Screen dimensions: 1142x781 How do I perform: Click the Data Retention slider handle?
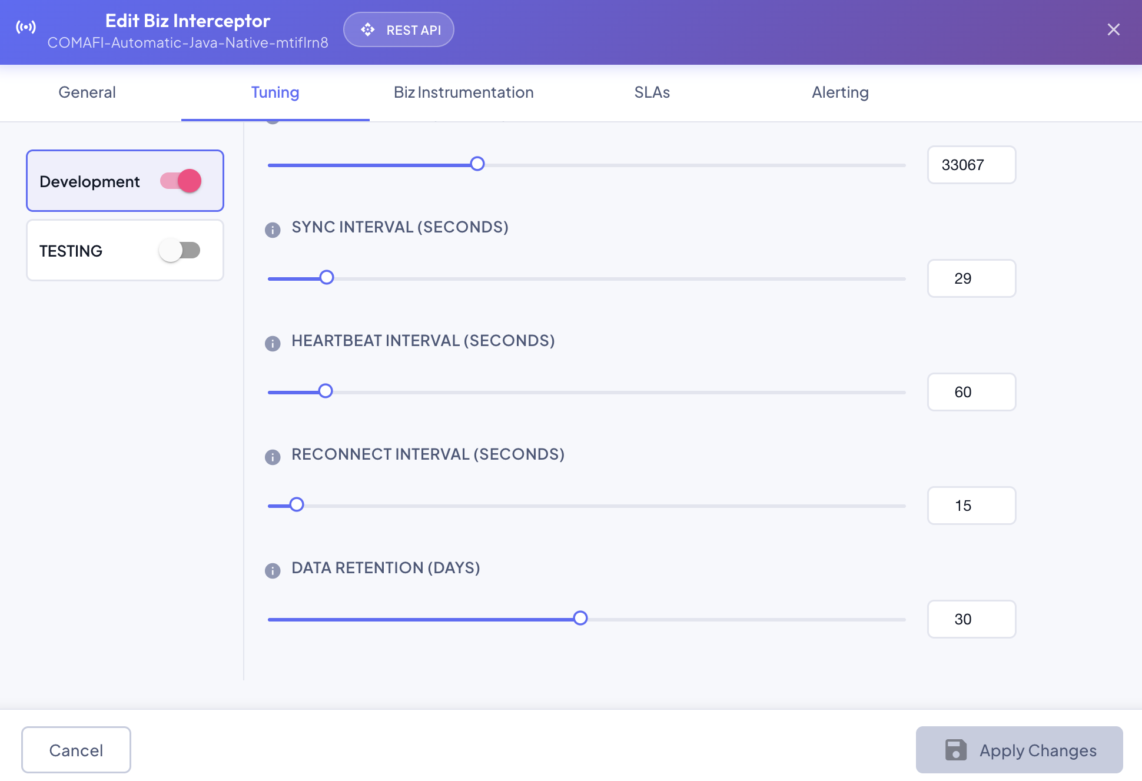point(580,618)
